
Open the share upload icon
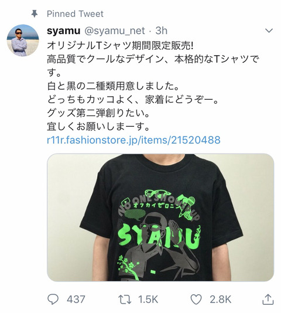click(268, 300)
